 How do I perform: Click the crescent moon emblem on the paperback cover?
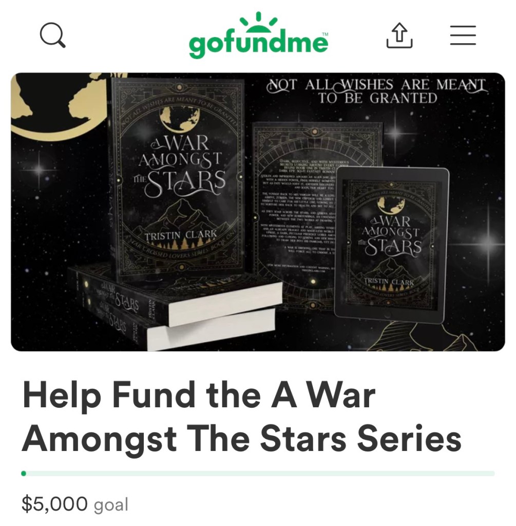[x=179, y=120]
